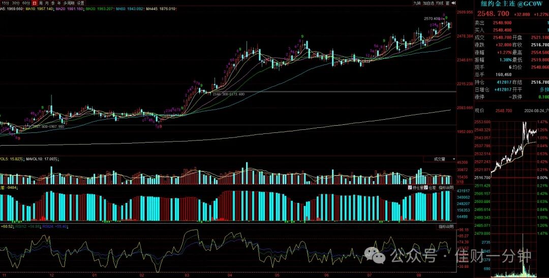The width and height of the screenshot is (549, 278).
Task: Show the 均线 moving average overlay
Action: (440, 3)
